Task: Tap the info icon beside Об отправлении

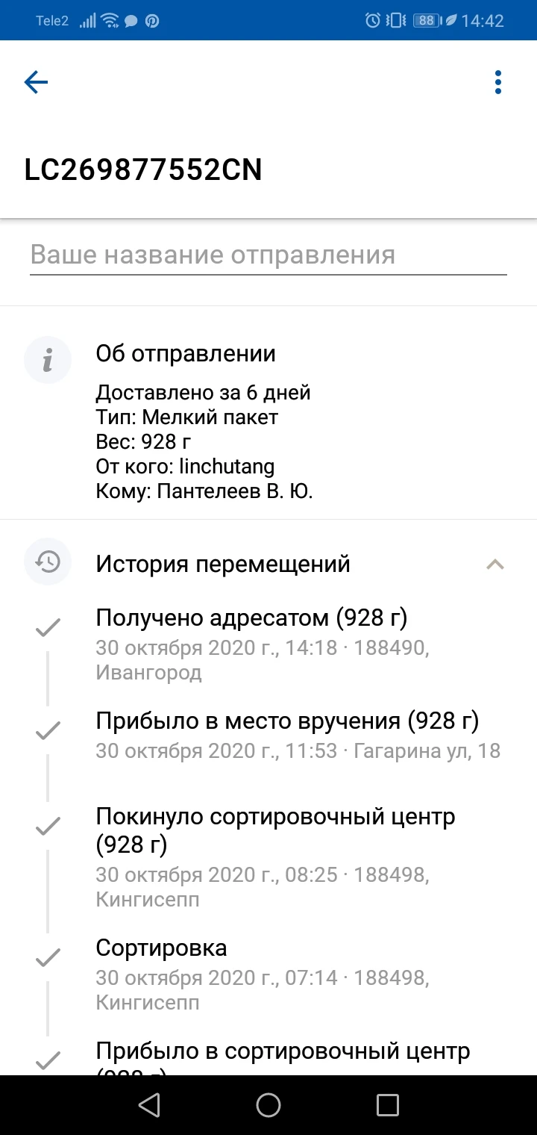Action: [48, 361]
